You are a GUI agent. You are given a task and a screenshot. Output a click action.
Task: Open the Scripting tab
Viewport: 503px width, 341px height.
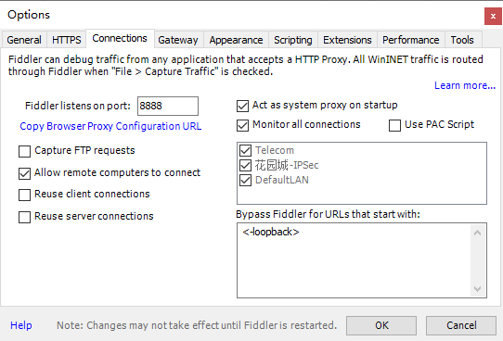293,40
